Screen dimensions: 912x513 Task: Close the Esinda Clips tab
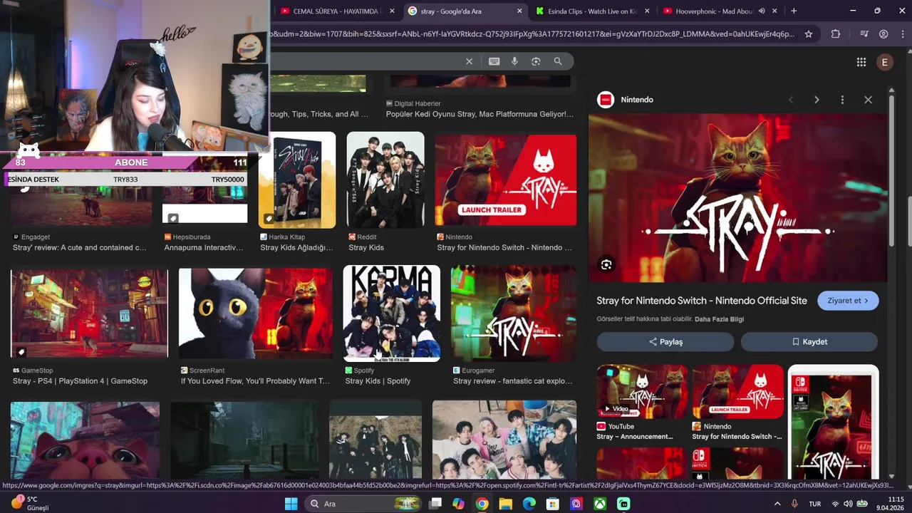click(x=646, y=11)
